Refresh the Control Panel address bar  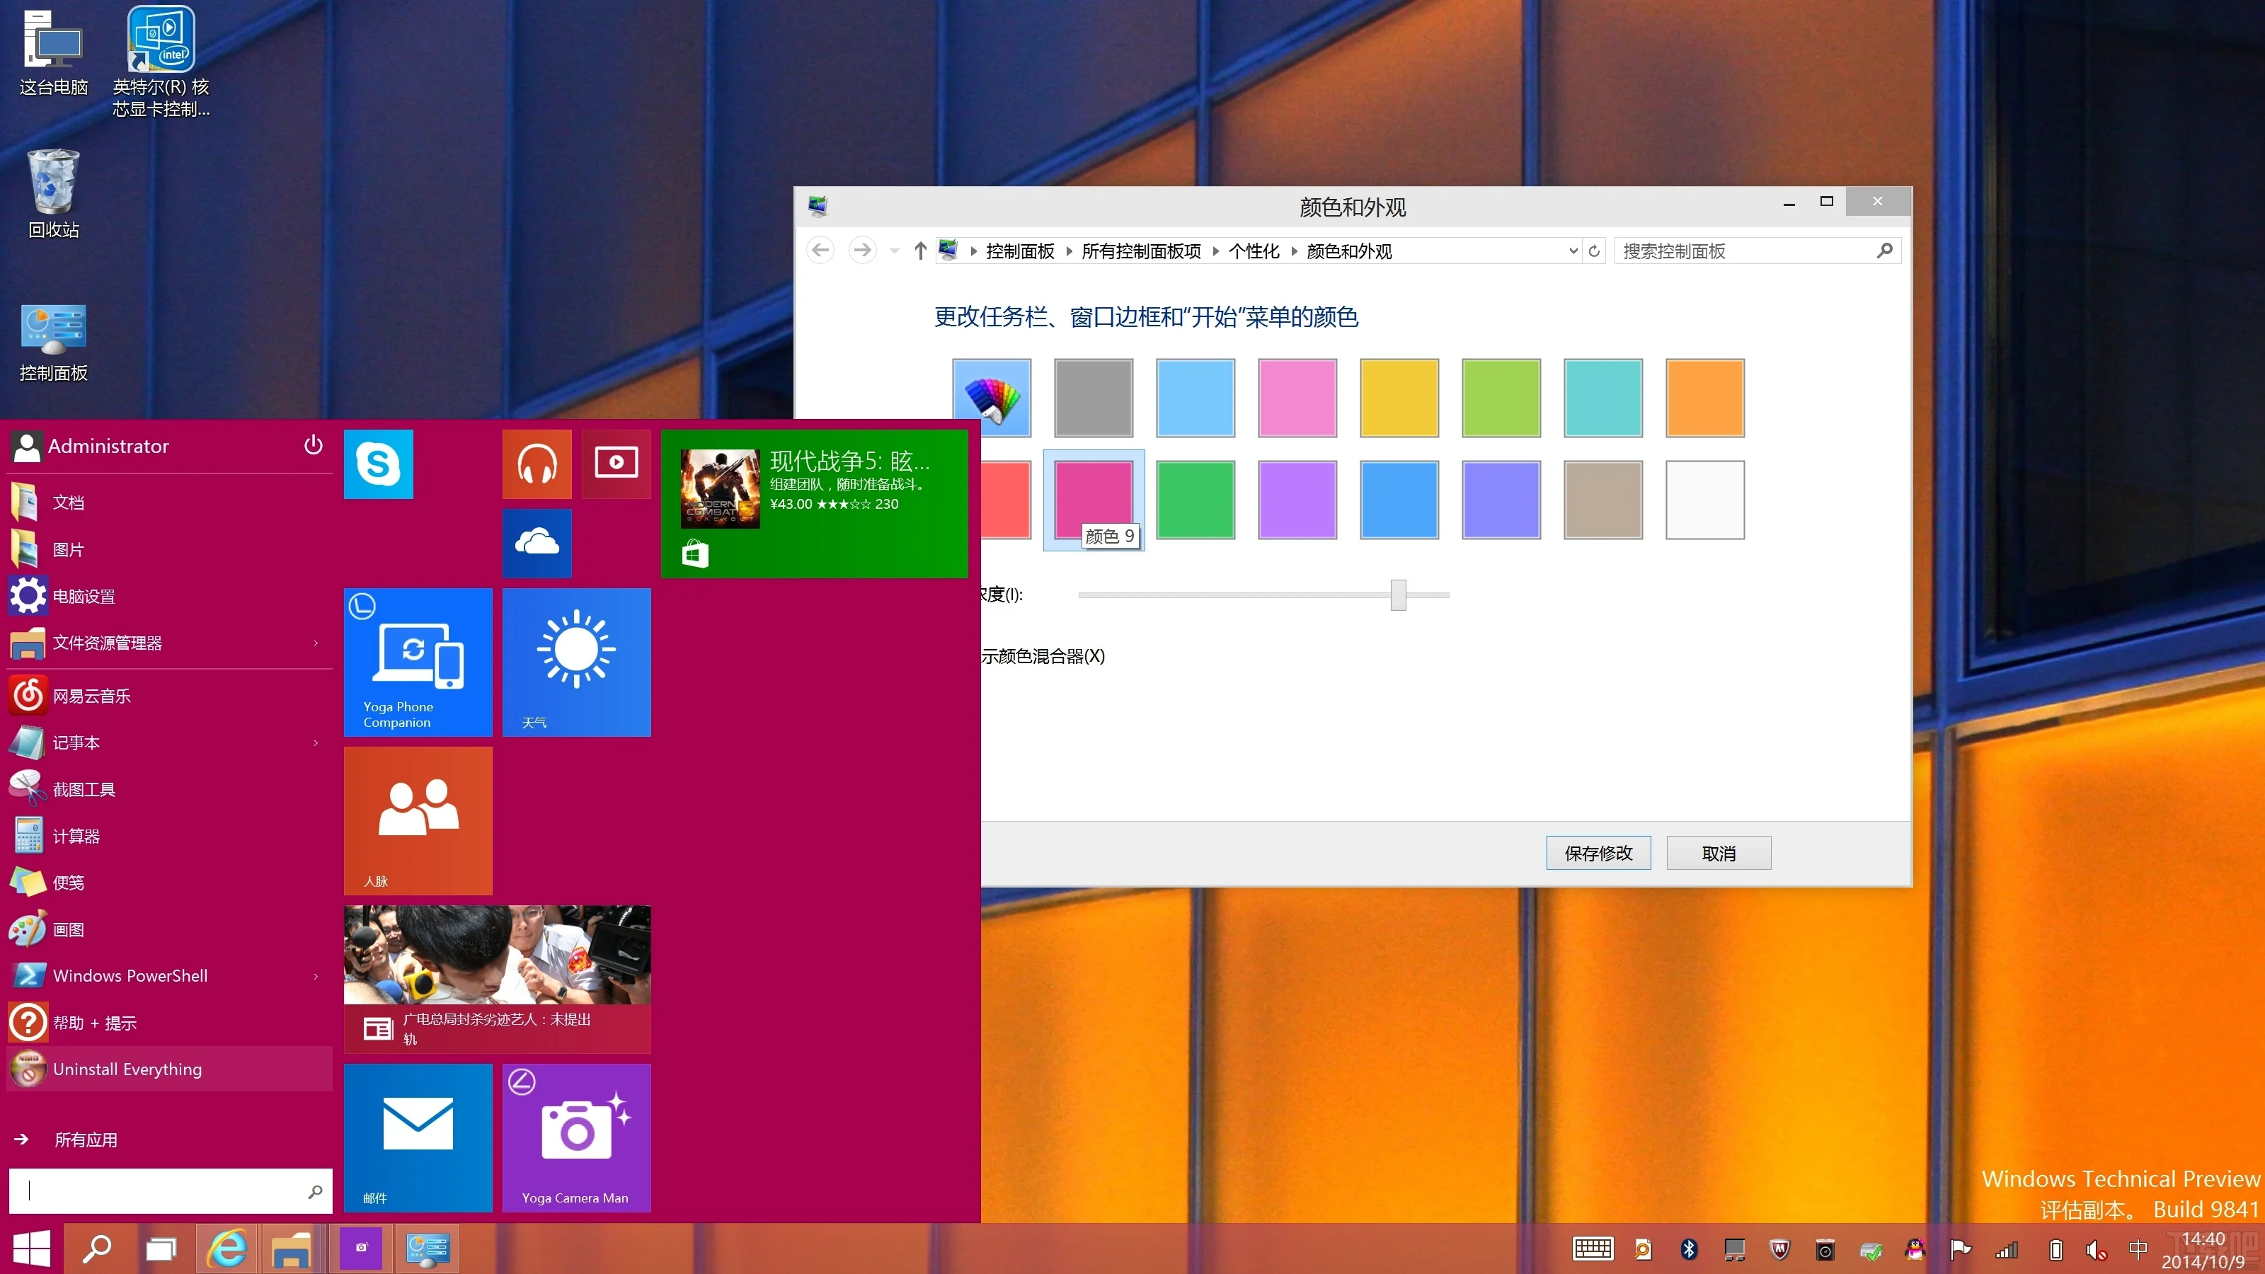1594,251
